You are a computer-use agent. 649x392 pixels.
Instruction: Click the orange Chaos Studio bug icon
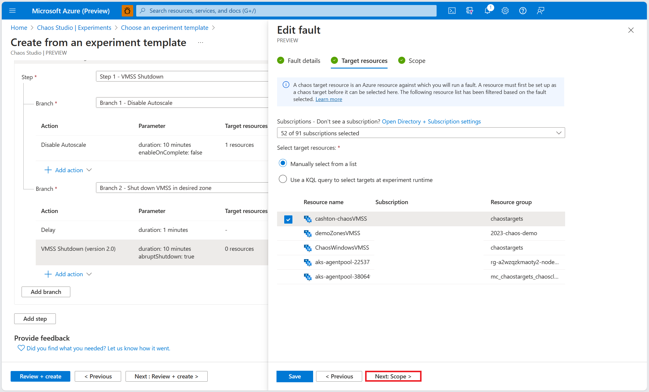pos(127,10)
